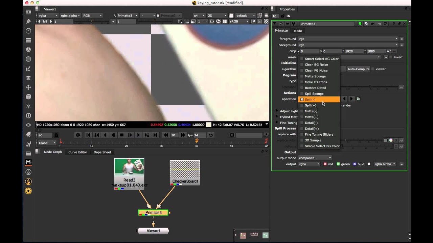Play forward in the viewer
Image resolution: width=433 pixels, height=243 pixels.
click(138, 135)
